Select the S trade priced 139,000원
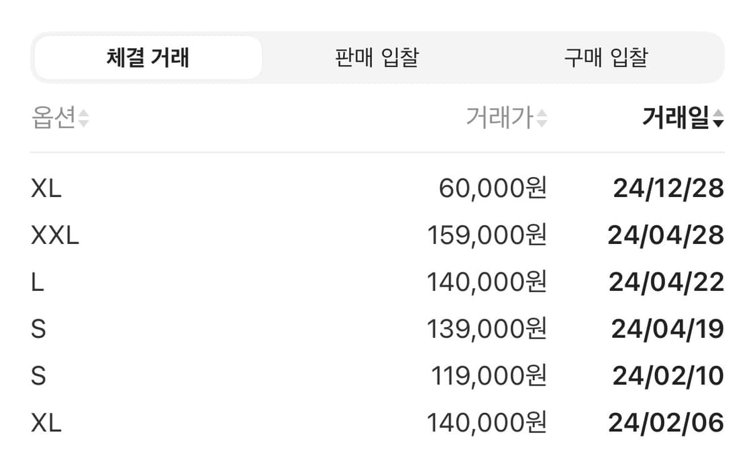755x476 pixels. coord(376,329)
